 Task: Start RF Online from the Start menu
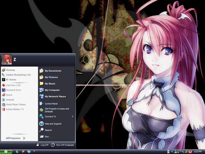[x=9, y=80]
